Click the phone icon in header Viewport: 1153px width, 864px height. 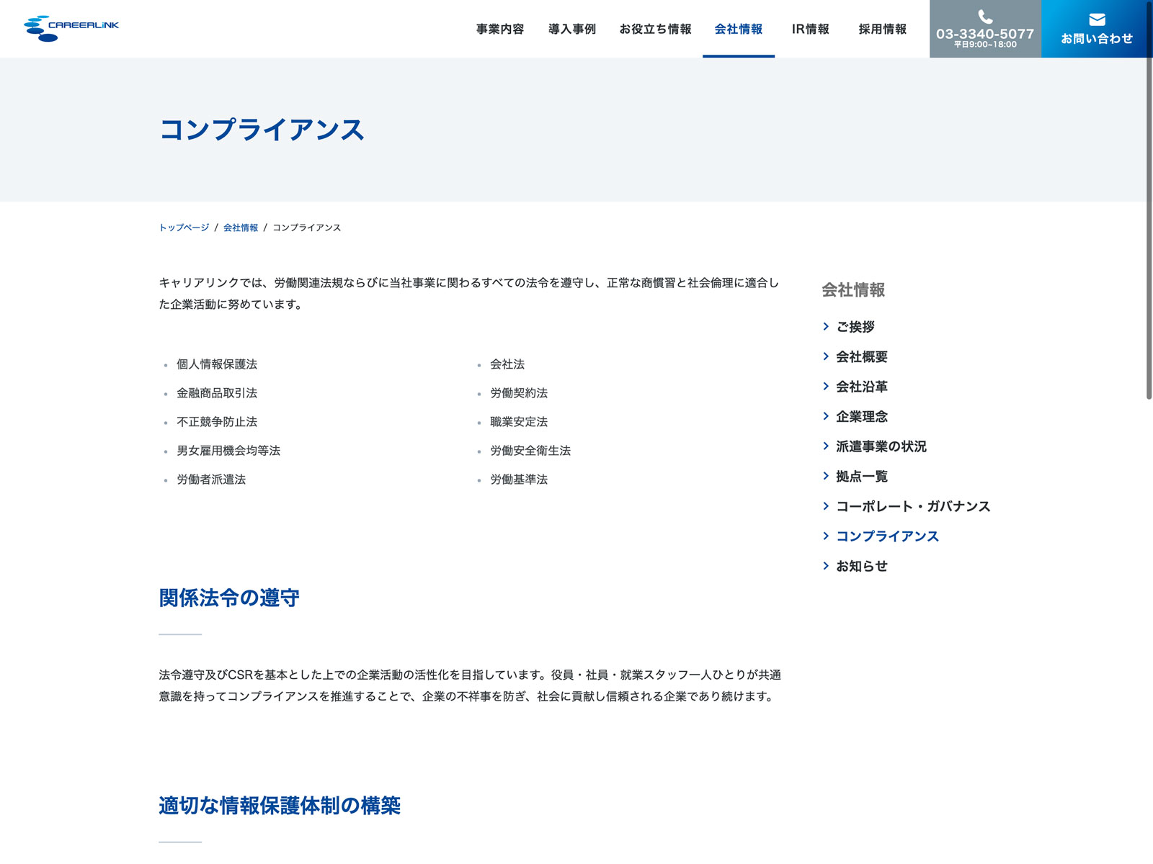click(984, 17)
